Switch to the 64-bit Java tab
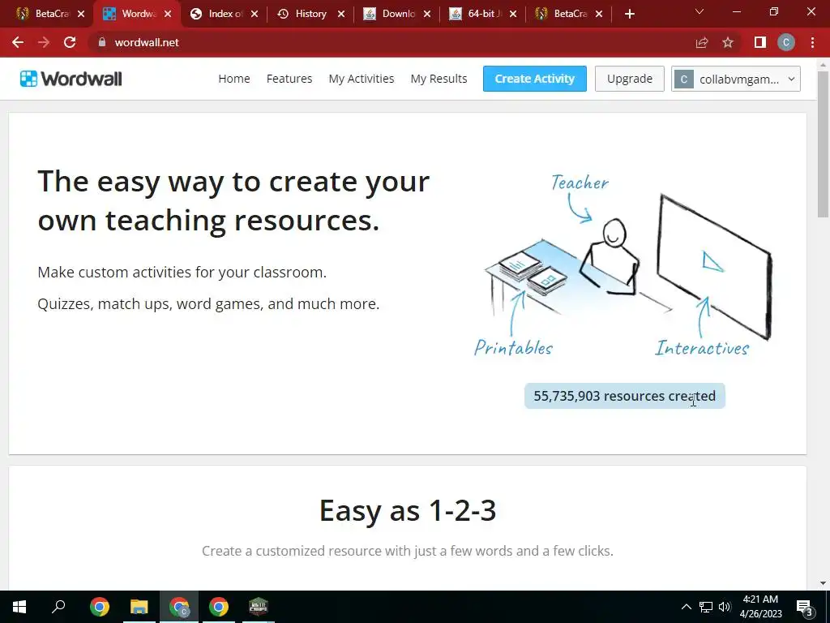This screenshot has height=623, width=830. (x=483, y=14)
